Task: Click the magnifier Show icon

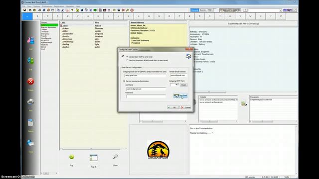Action: pos(115,157)
